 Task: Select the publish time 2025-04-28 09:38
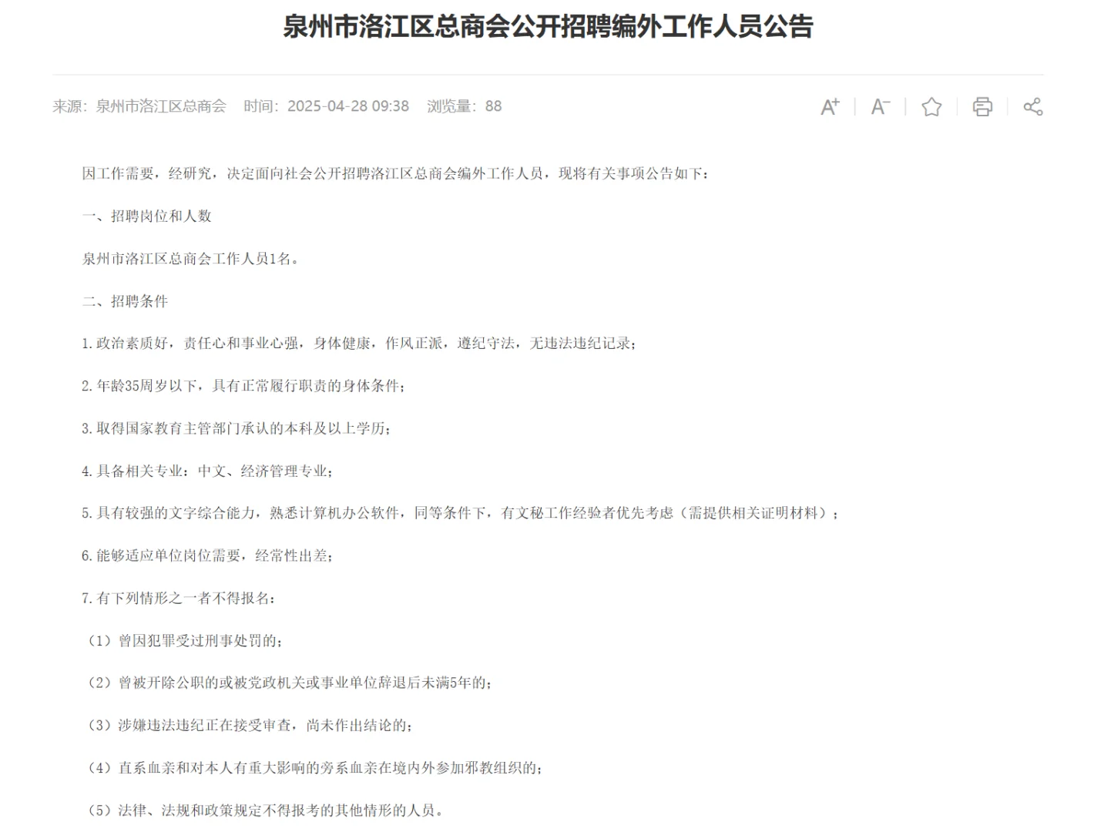click(x=348, y=106)
